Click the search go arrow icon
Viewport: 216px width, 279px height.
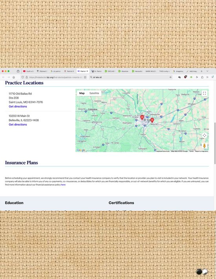(x=170, y=77)
